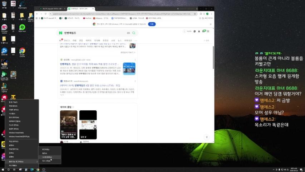Click the blue button in the Chrome startup banner
This screenshot has height=172, width=305.
[x=152, y=24]
